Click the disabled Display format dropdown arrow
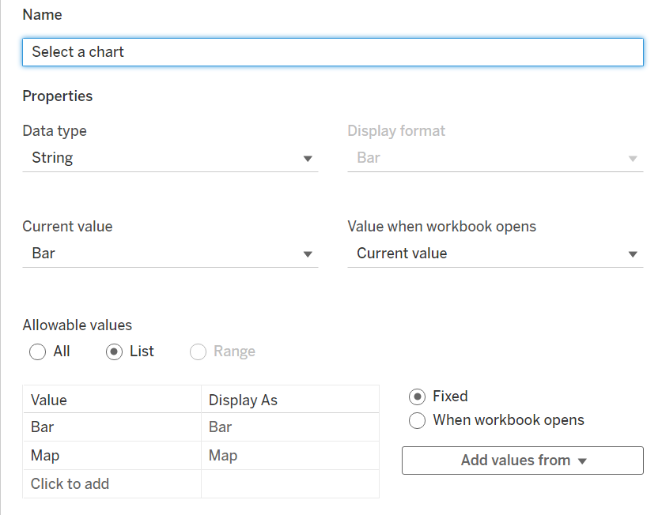This screenshot has width=662, height=515. coord(633,158)
